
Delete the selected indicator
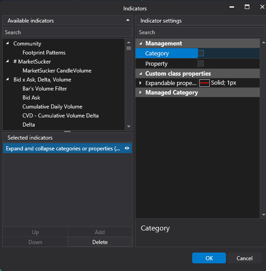pyautogui.click(x=100, y=242)
